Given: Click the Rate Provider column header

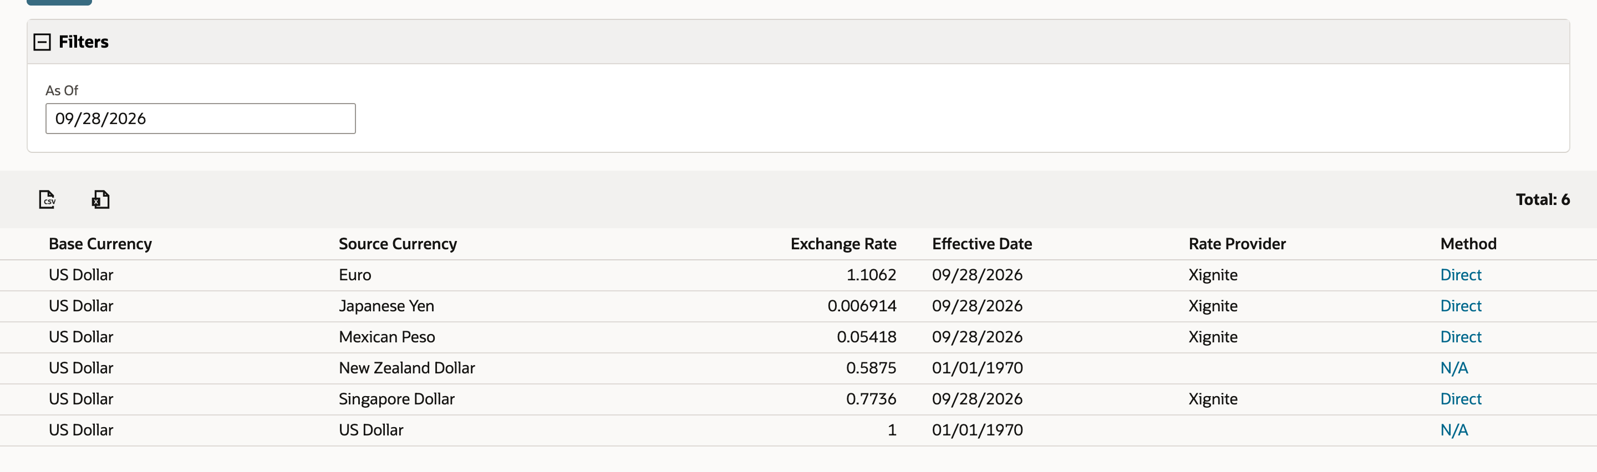Looking at the screenshot, I should pyautogui.click(x=1238, y=244).
